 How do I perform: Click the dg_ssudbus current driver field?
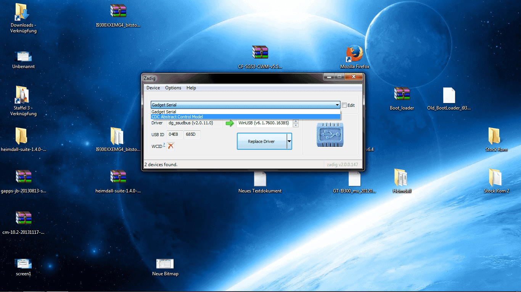coord(195,123)
